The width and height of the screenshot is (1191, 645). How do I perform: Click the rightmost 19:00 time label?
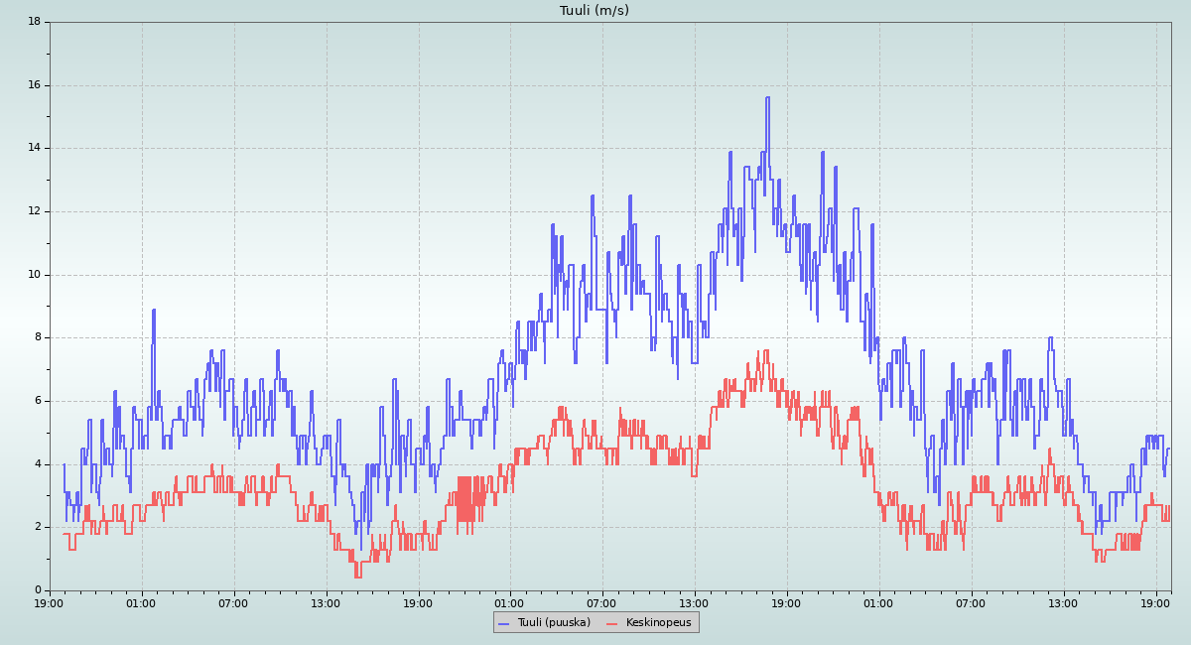[x=1156, y=602]
